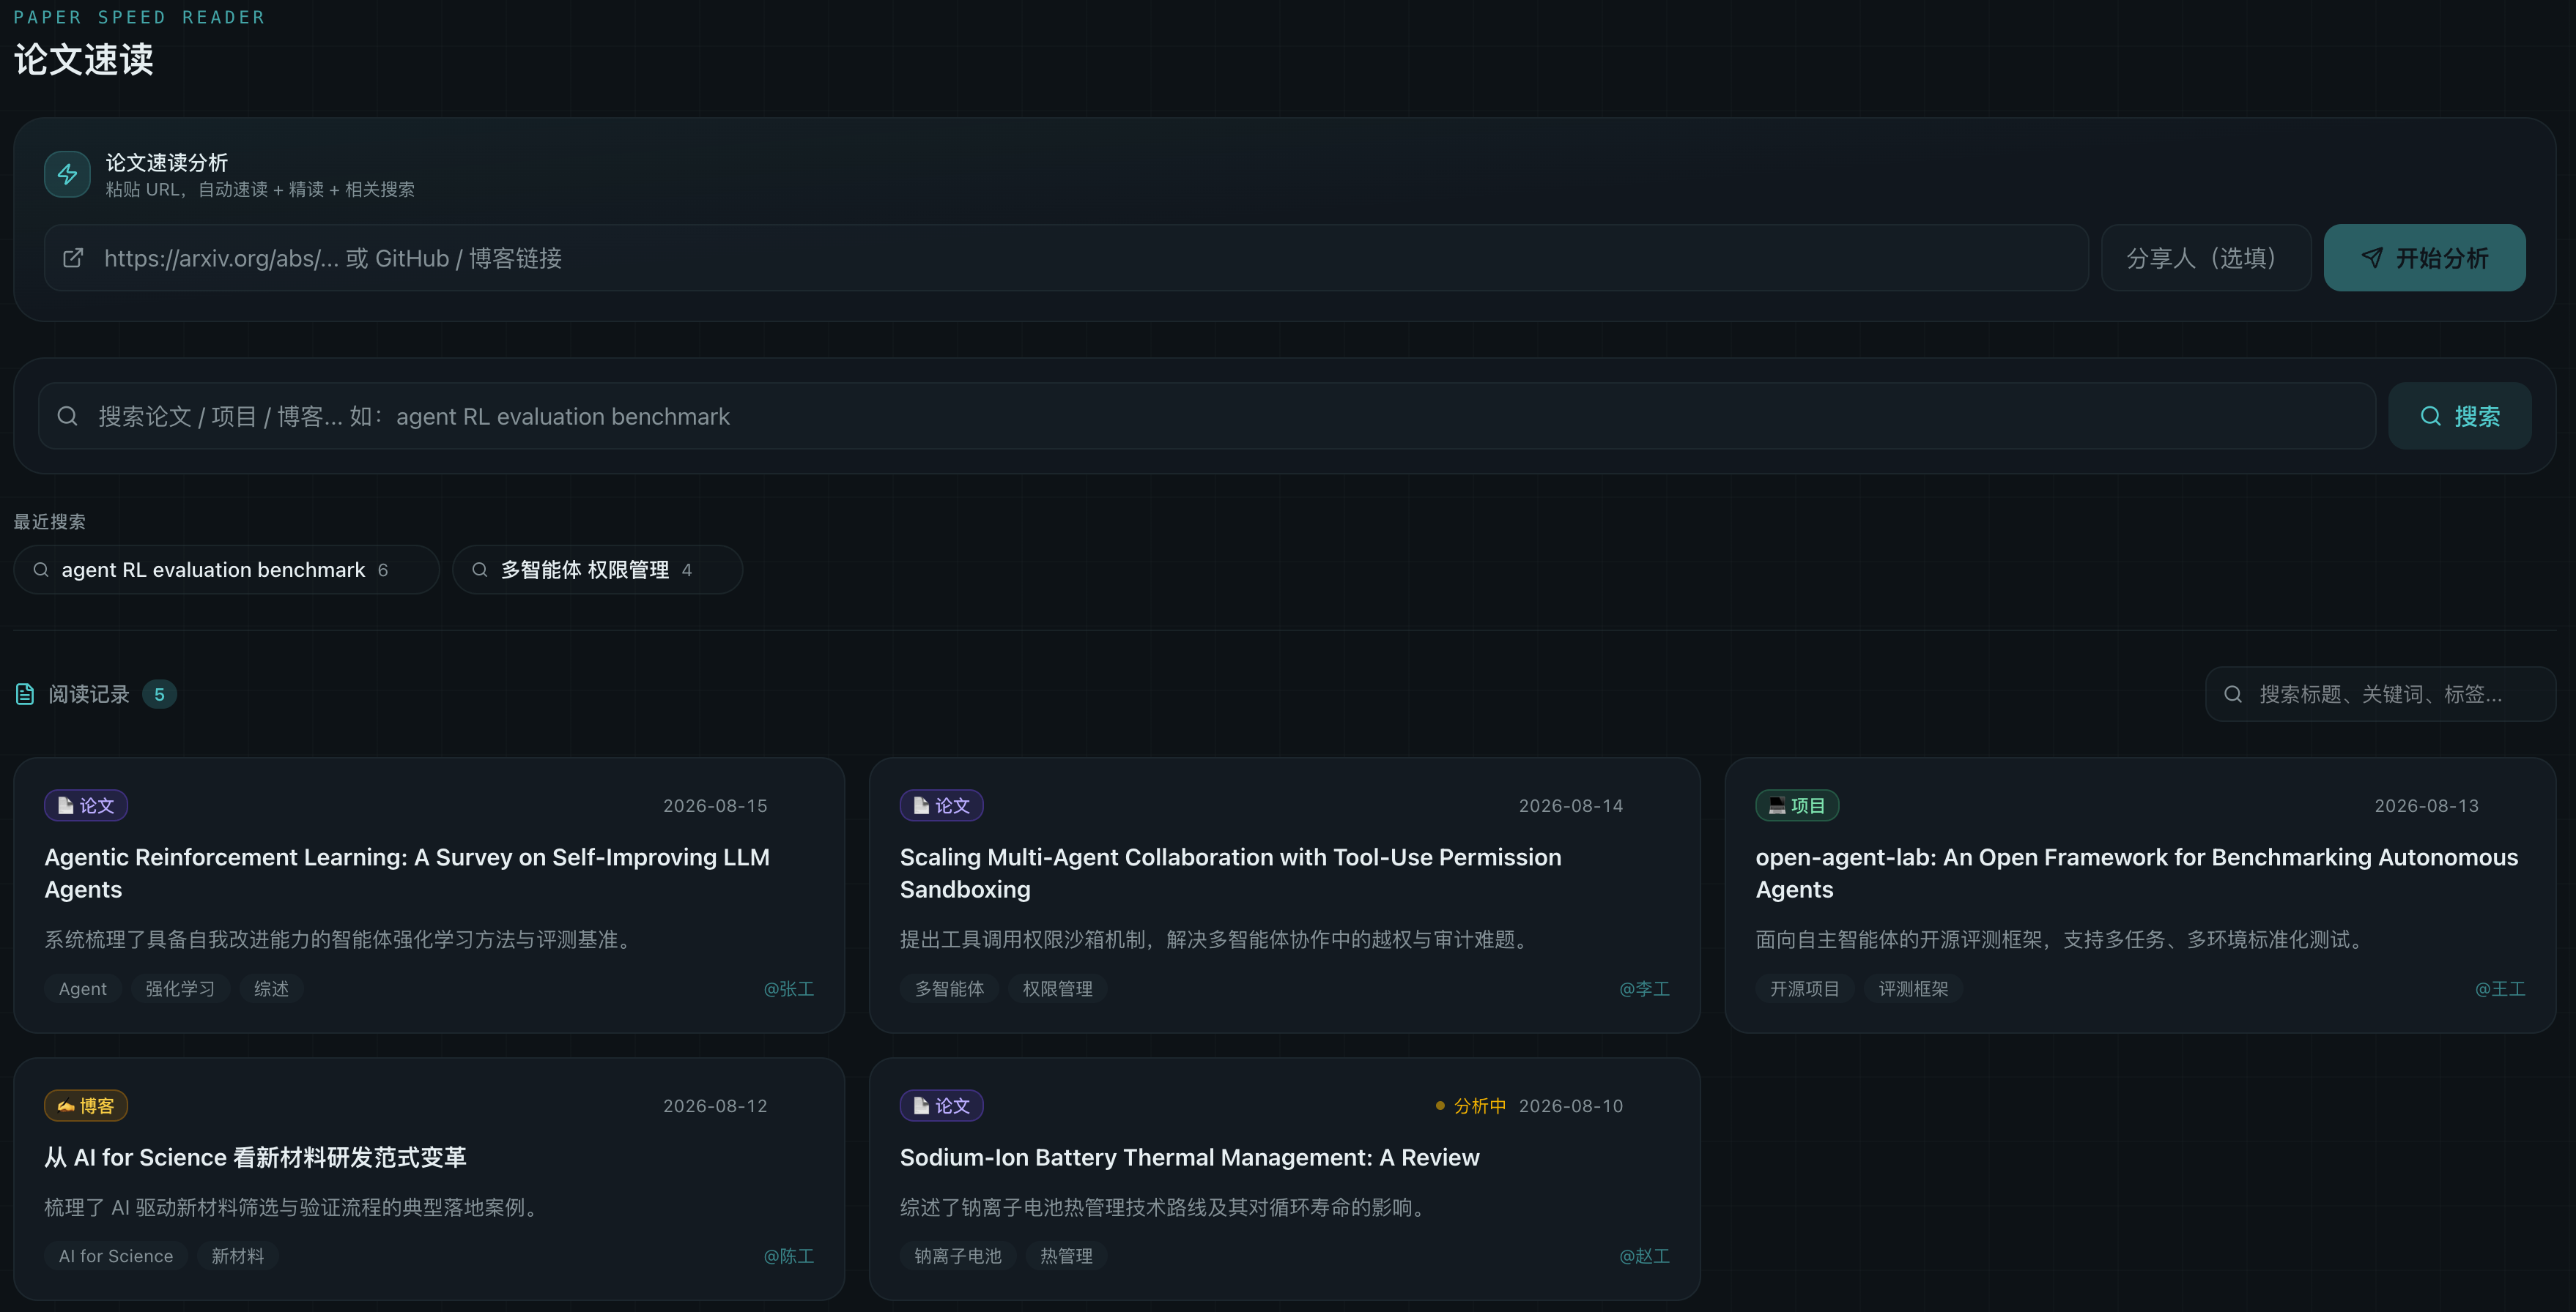Click the magnifier icon in the agent RL evaluation chip

(x=41, y=570)
